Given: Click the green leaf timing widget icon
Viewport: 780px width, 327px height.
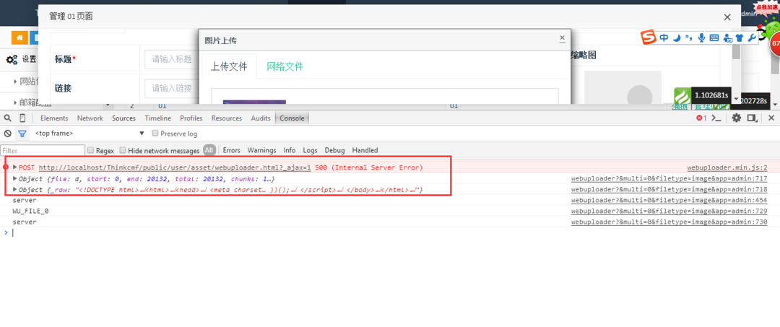Looking at the screenshot, I should click(682, 95).
